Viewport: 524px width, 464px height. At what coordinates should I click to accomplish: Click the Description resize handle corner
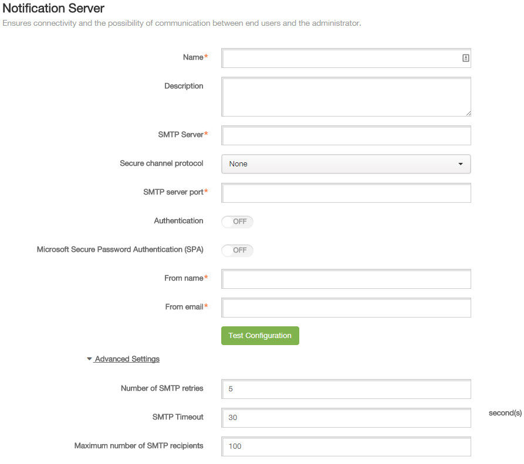pyautogui.click(x=468, y=114)
